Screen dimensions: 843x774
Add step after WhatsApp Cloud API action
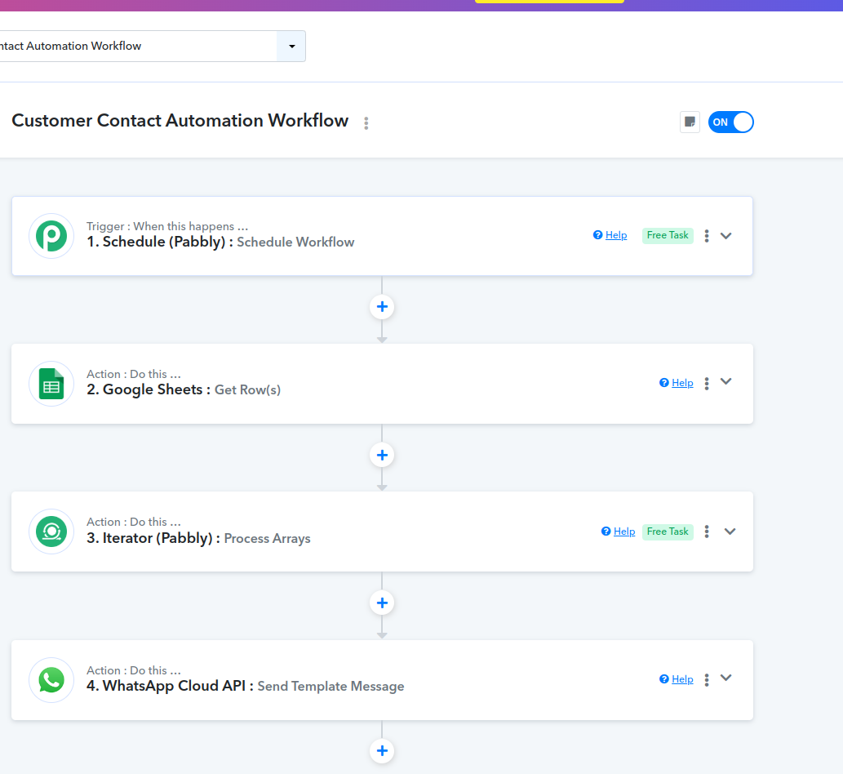pos(382,751)
